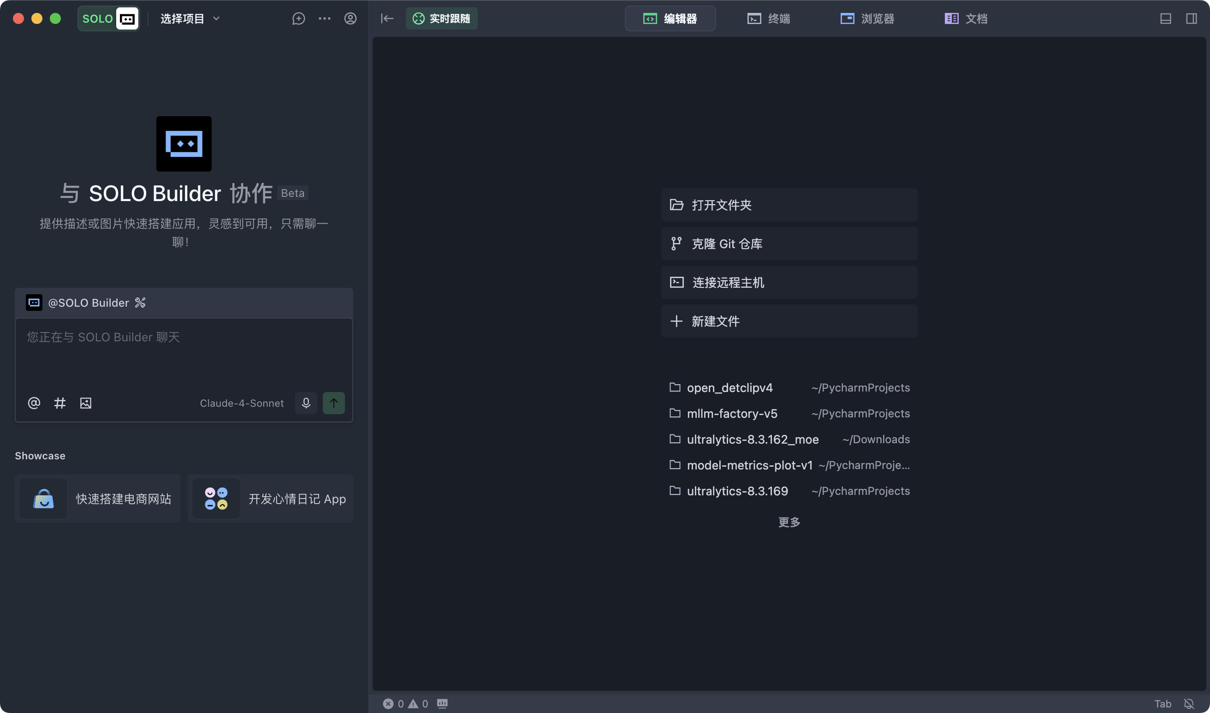The height and width of the screenshot is (713, 1210).
Task: Click the @ mention icon in chat
Action: (x=34, y=403)
